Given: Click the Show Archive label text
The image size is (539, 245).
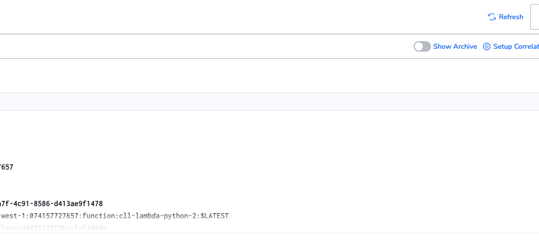Looking at the screenshot, I should (x=455, y=46).
